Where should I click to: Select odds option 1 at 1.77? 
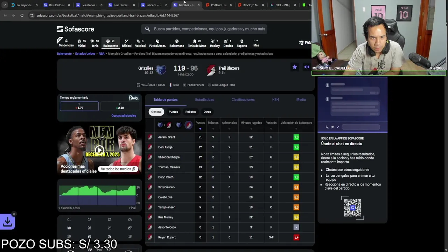79,106
